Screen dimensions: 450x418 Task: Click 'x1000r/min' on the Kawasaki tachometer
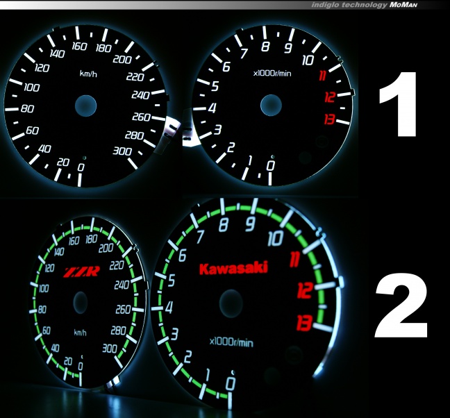coord(231,342)
